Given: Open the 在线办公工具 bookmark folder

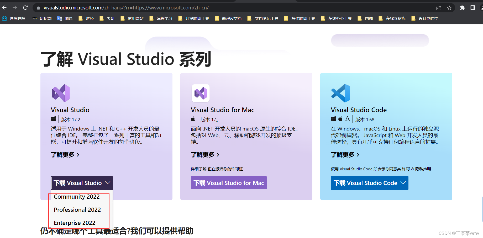Looking at the screenshot, I should click(336, 18).
